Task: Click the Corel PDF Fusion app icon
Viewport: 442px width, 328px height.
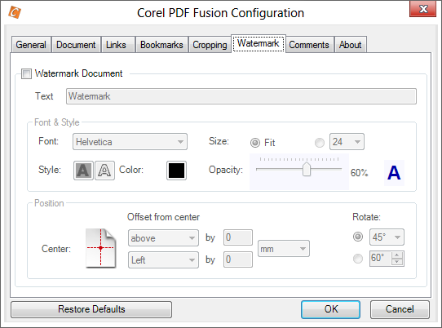Action: [15, 12]
